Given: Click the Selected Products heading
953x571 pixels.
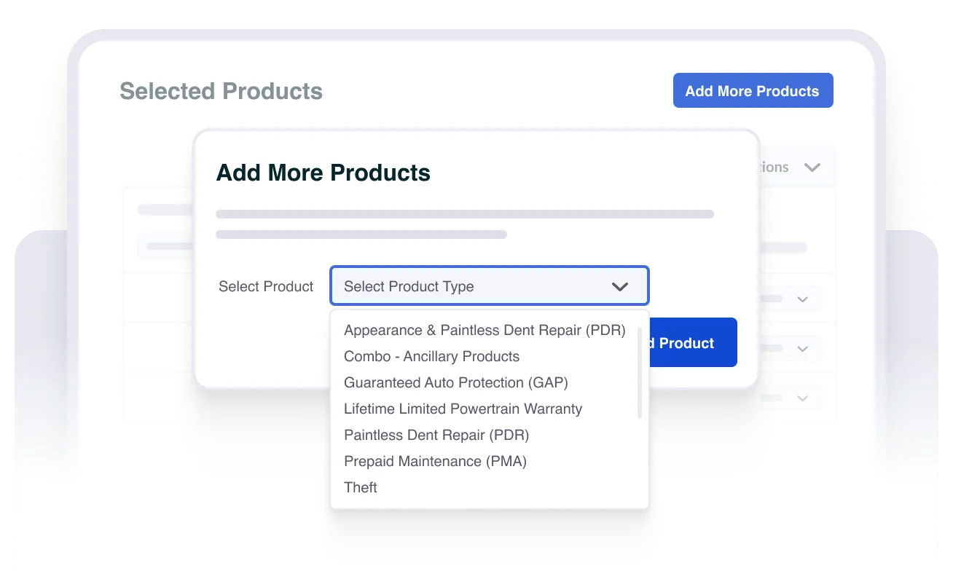Looking at the screenshot, I should point(221,92).
